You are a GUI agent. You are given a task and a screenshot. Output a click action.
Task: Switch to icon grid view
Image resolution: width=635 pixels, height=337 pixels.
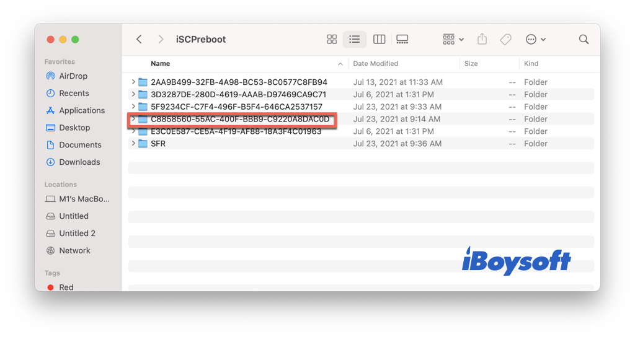point(332,39)
